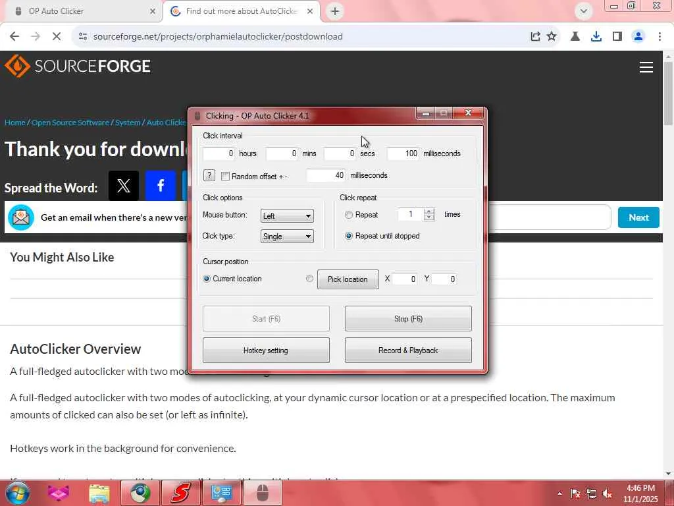Select the Pick location radio button
Screen dimensions: 674x506
tap(309, 279)
